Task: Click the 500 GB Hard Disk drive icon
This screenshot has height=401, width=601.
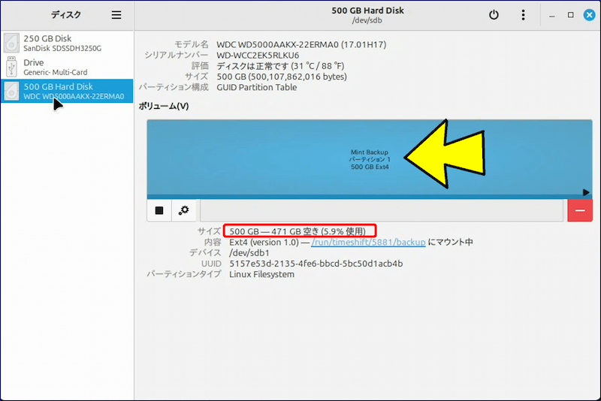Action: coord(12,91)
